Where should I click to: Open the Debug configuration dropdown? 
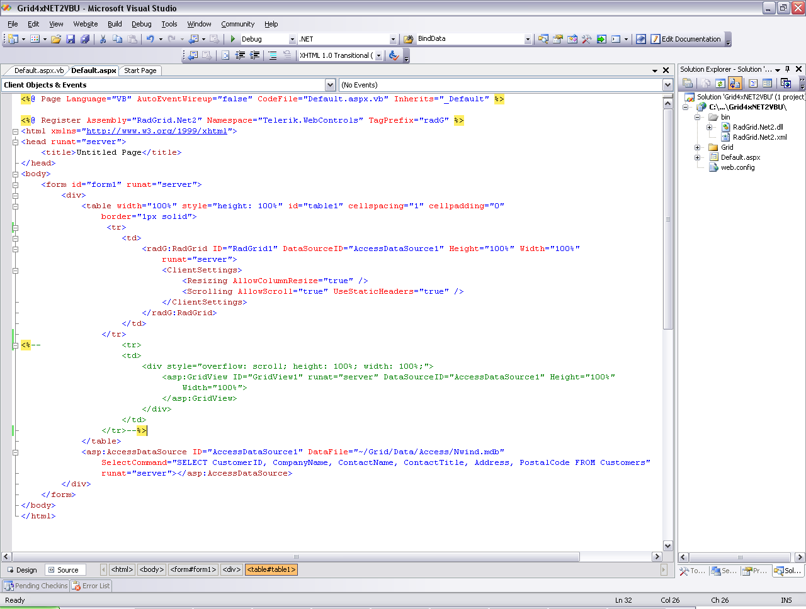click(x=292, y=39)
